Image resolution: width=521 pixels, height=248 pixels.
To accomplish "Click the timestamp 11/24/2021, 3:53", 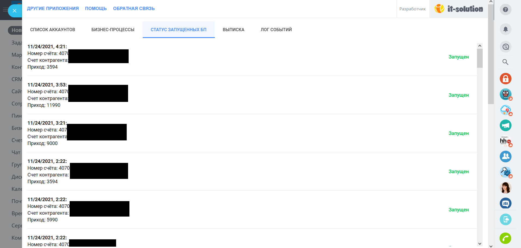I will (47, 85).
